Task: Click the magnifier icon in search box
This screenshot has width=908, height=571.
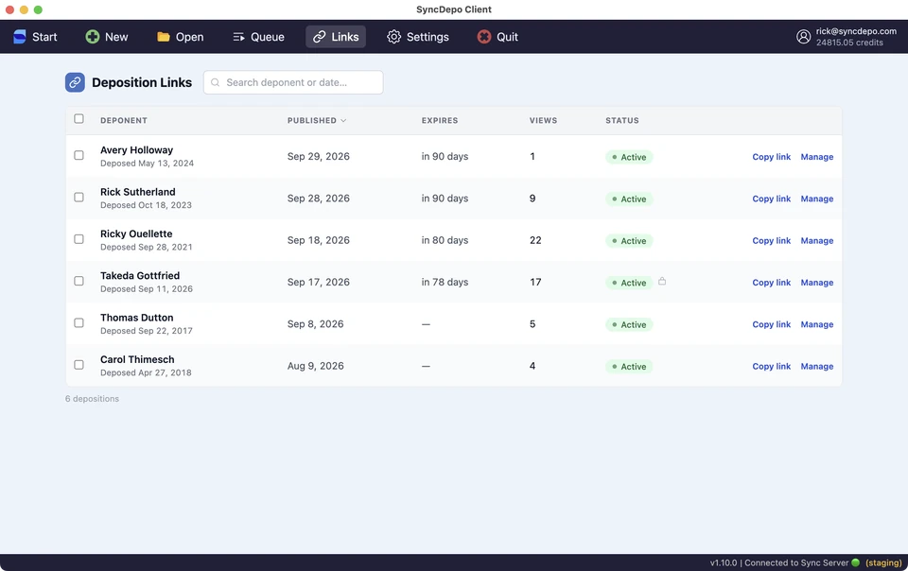Action: click(x=215, y=83)
